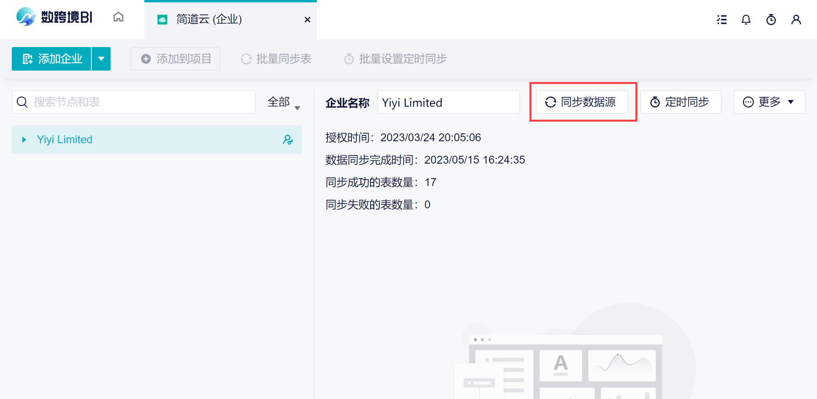Click the 添加企业 button
This screenshot has width=817, height=399.
(x=51, y=59)
